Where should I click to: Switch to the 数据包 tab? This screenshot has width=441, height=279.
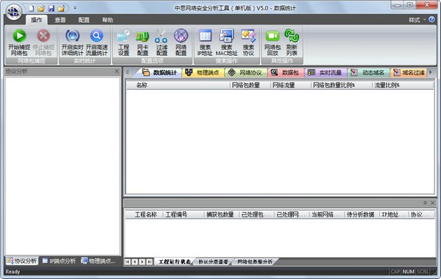pos(285,73)
